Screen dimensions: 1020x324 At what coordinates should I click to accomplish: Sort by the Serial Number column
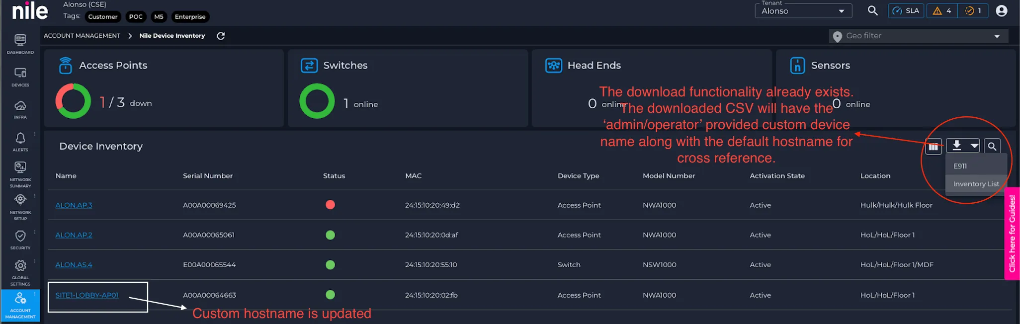click(x=208, y=176)
